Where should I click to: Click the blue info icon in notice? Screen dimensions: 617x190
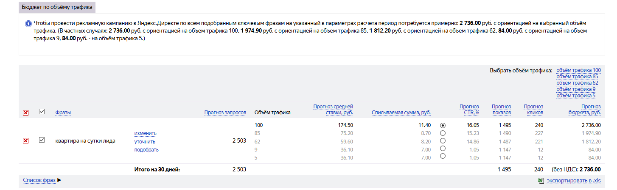pos(28,23)
